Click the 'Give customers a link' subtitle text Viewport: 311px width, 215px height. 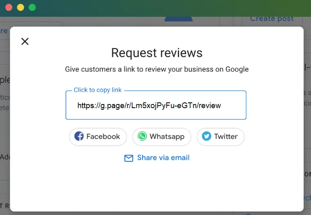157,69
